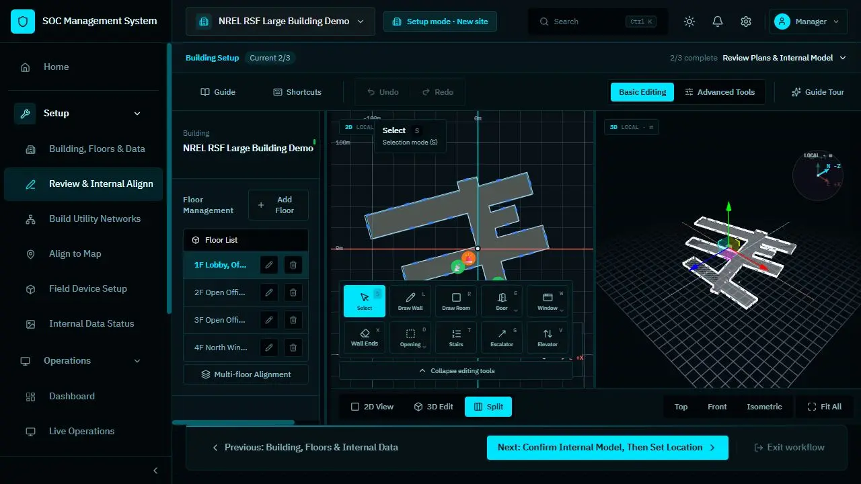Collapse editing tools panel
The height and width of the screenshot is (484, 861).
pos(456,370)
